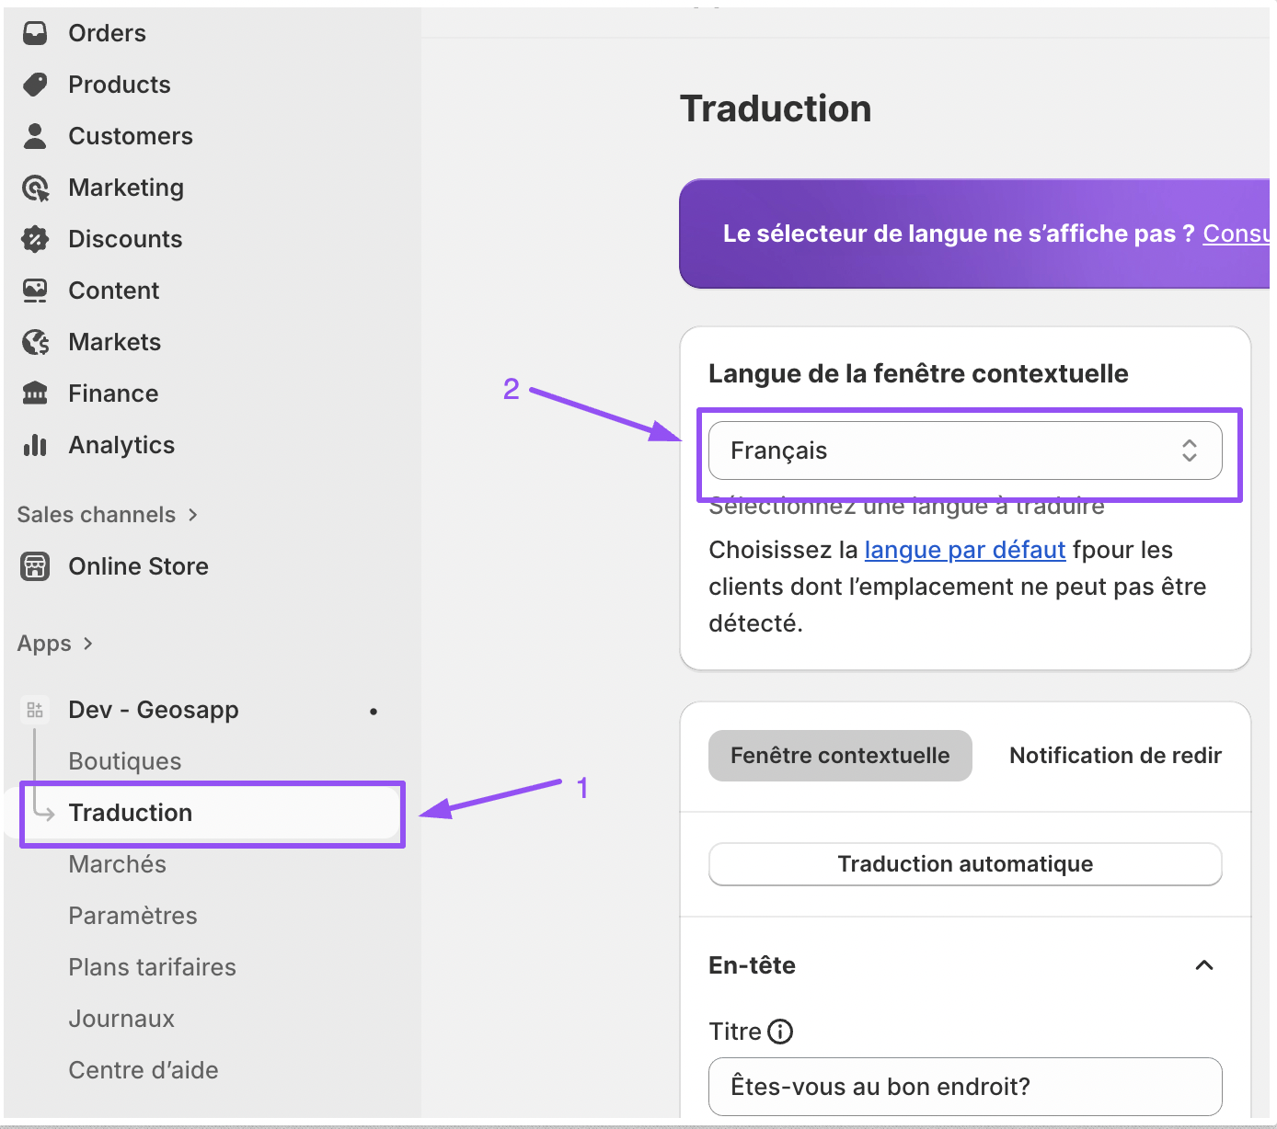Viewport: 1277px width, 1129px height.
Task: Expand the Apps section chevron
Action: 88,644
